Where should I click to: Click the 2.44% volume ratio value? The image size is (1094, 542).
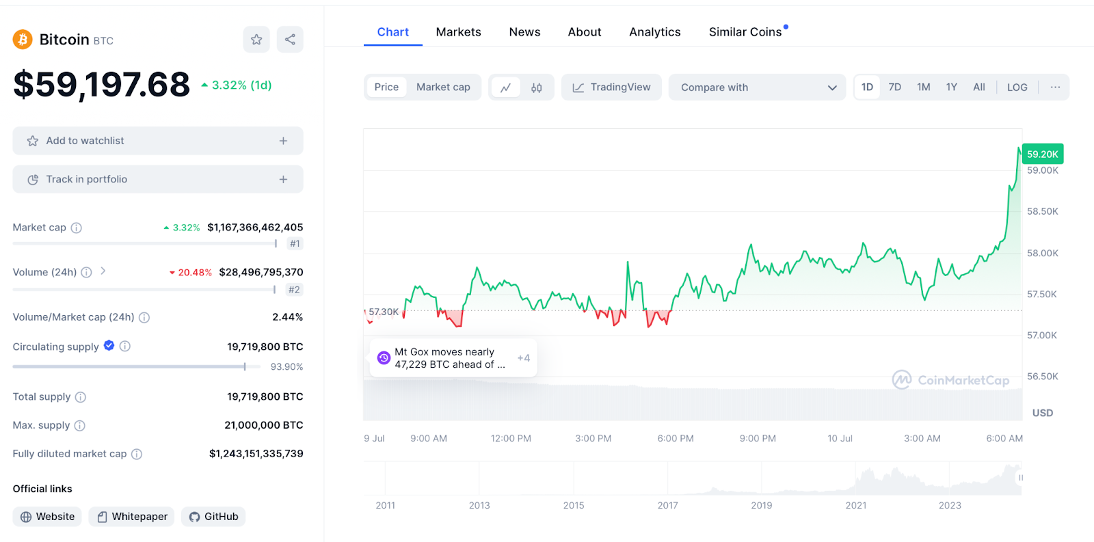(x=288, y=317)
